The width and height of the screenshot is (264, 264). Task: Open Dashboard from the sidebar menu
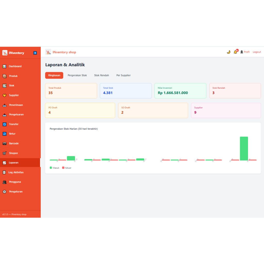pos(20,66)
